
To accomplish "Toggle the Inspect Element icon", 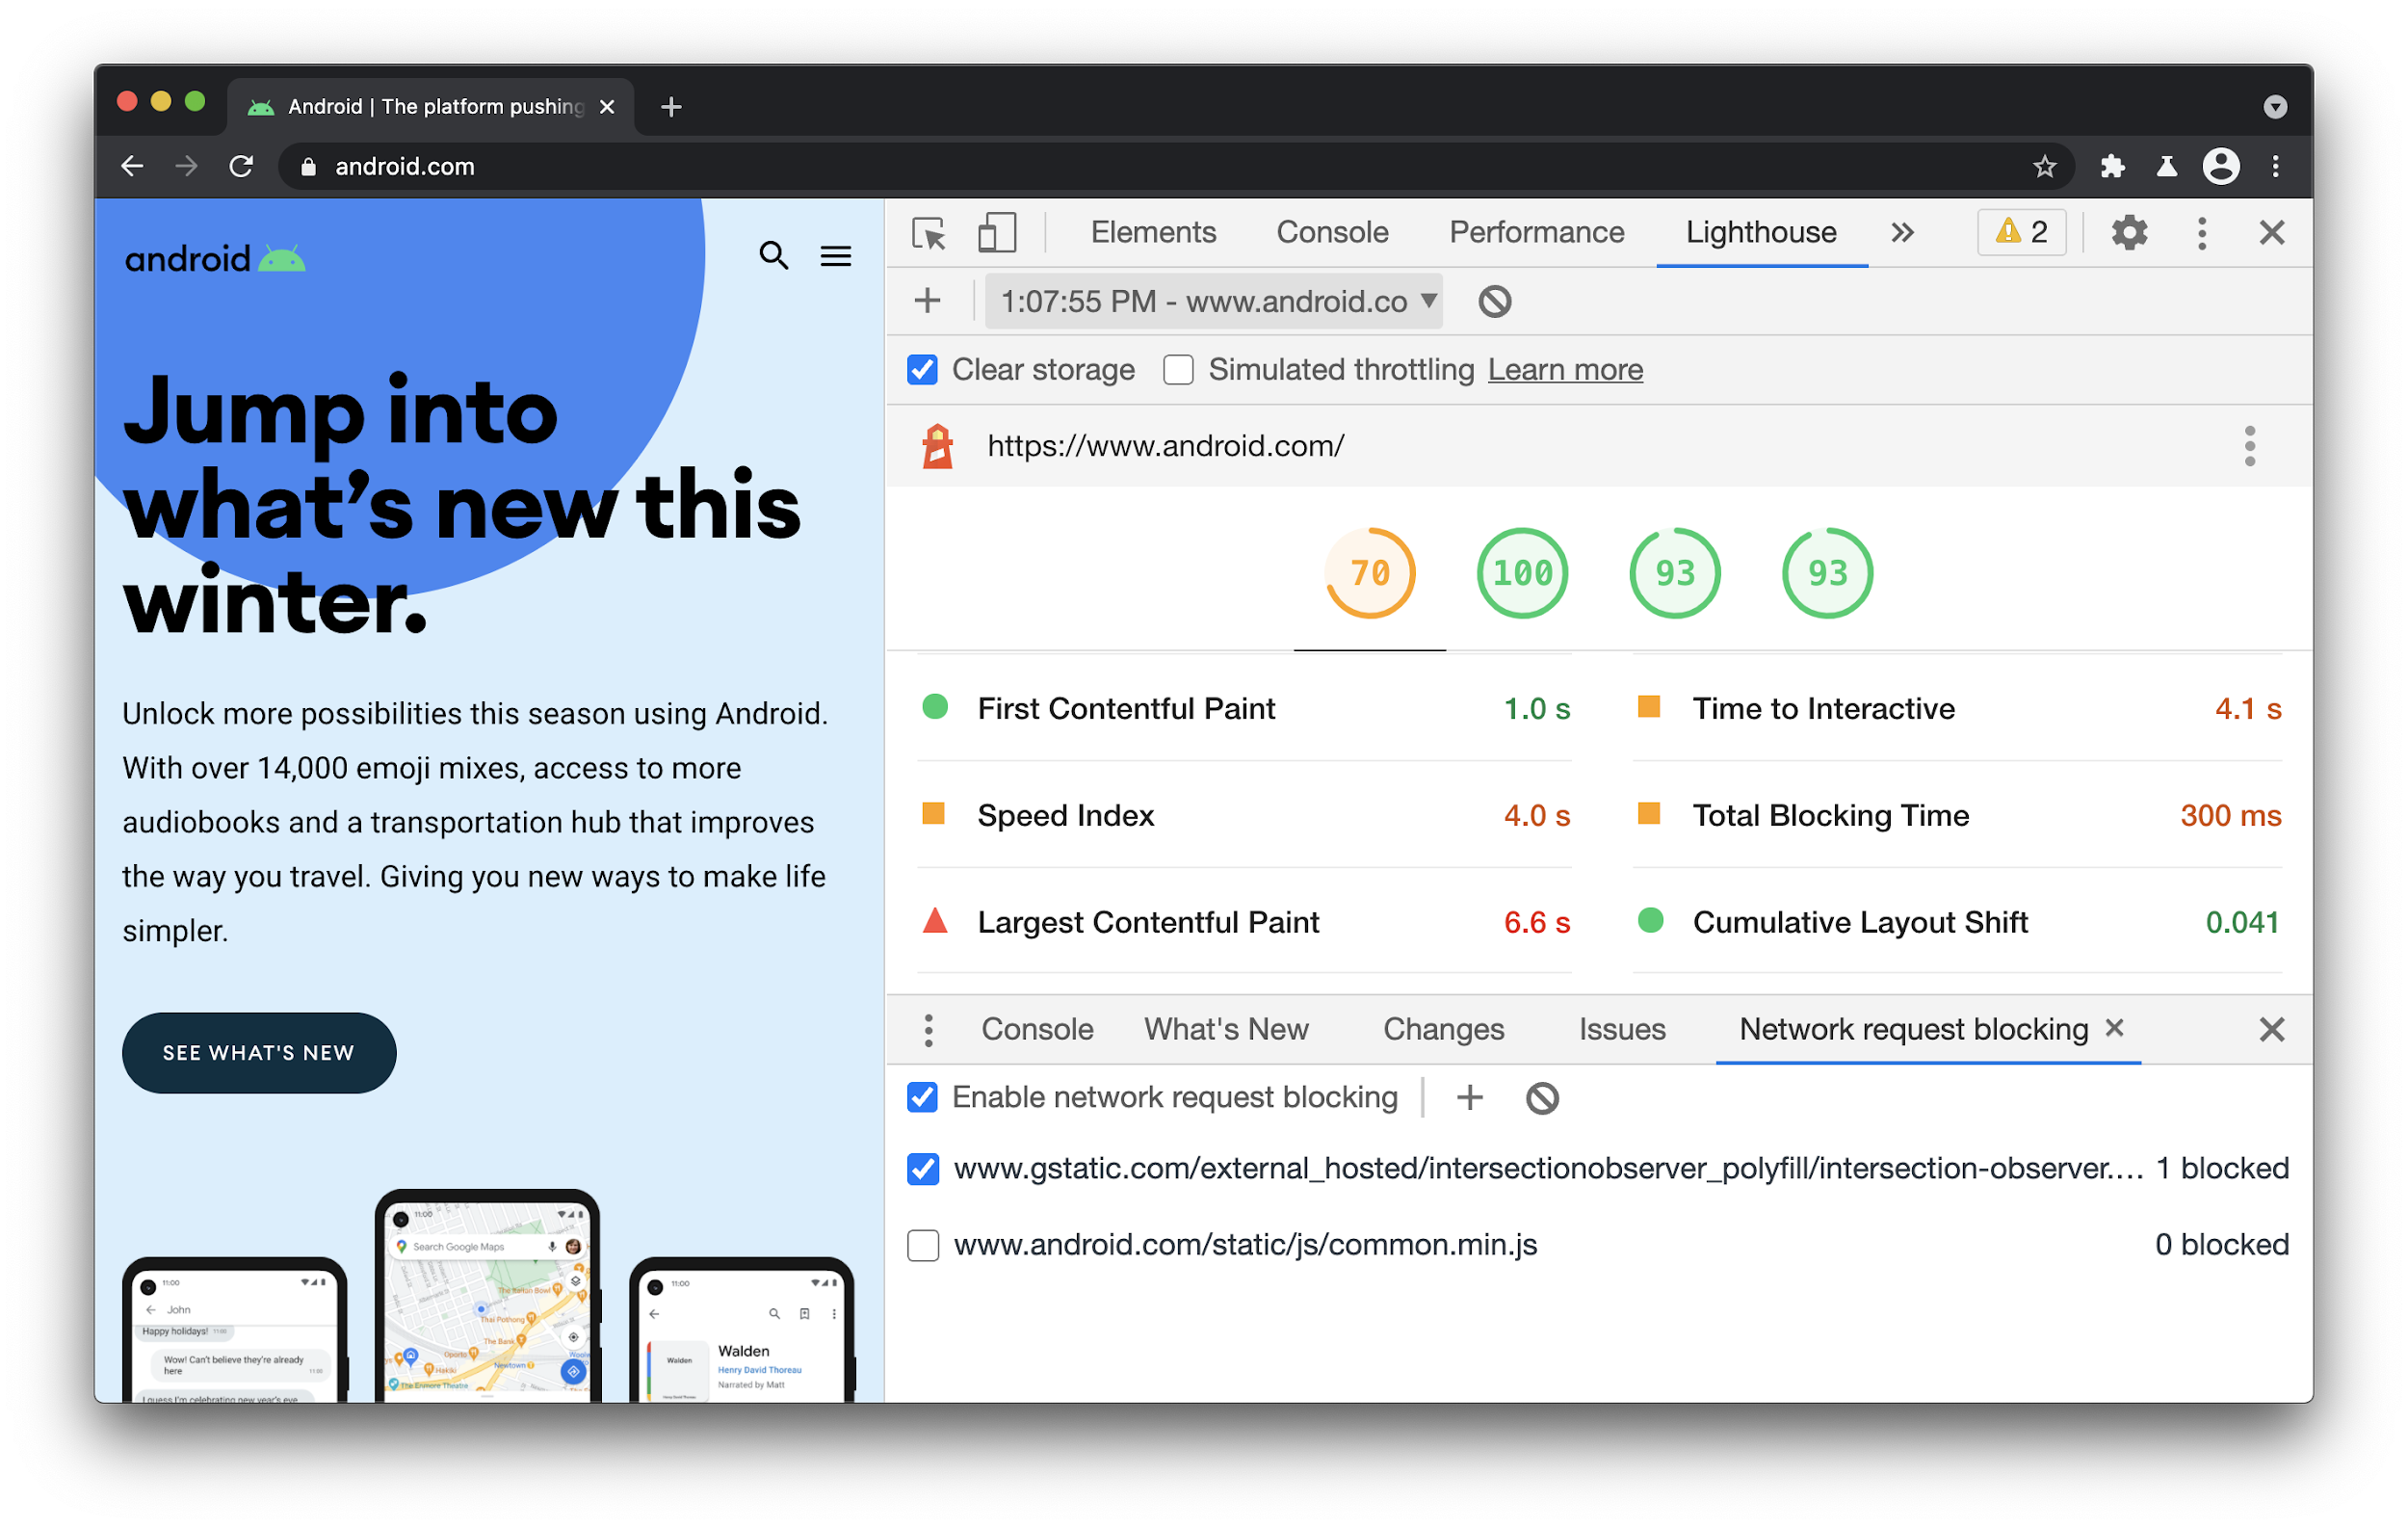I will (930, 232).
